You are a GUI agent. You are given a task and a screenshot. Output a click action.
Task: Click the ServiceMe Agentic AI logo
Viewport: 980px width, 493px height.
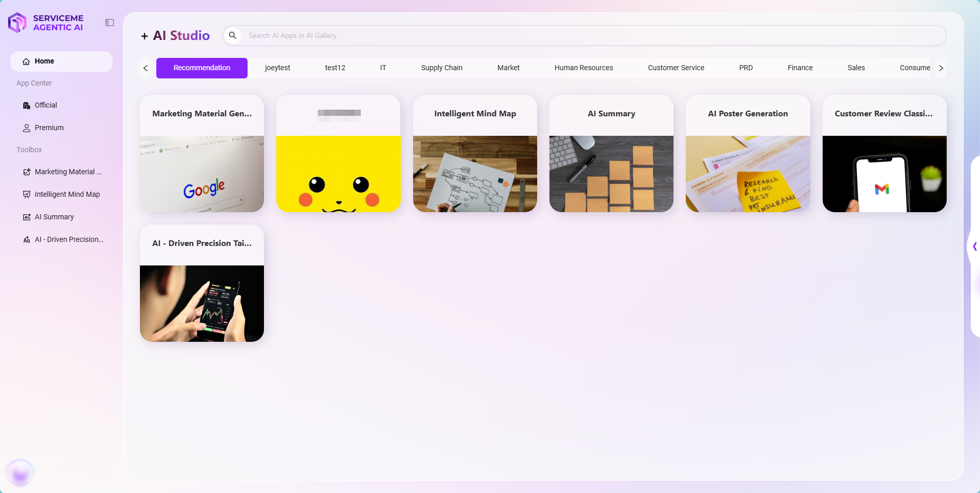(46, 23)
